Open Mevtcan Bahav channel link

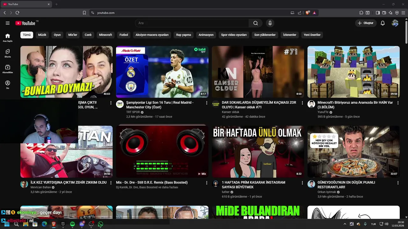(41, 187)
